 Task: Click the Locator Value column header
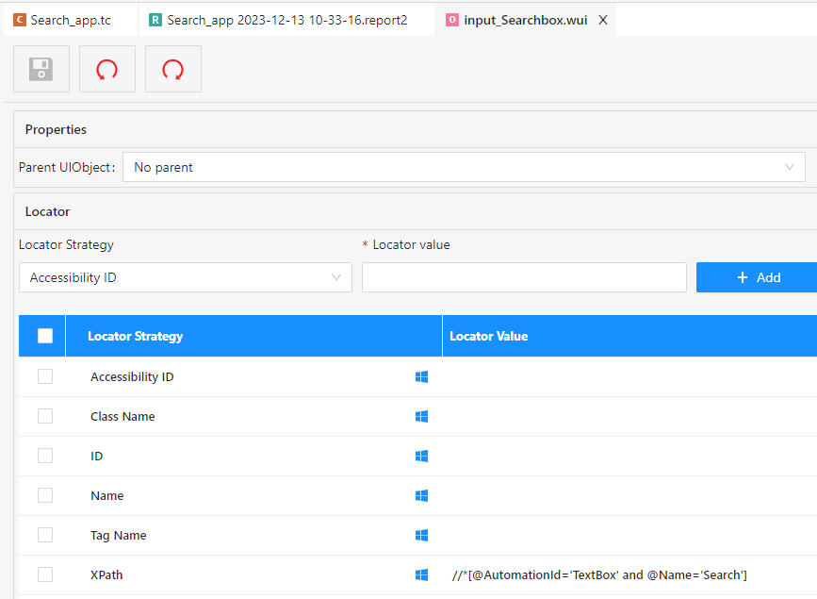click(x=629, y=336)
